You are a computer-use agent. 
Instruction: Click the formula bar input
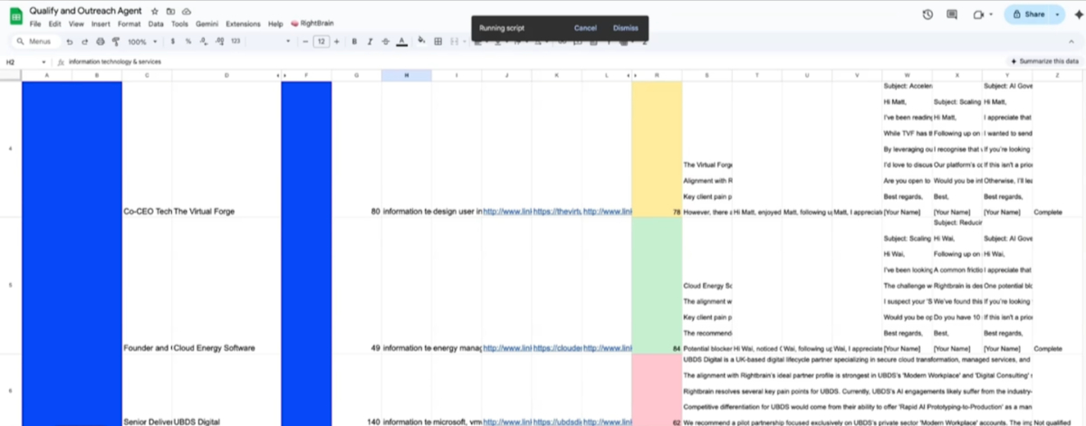tap(453, 62)
